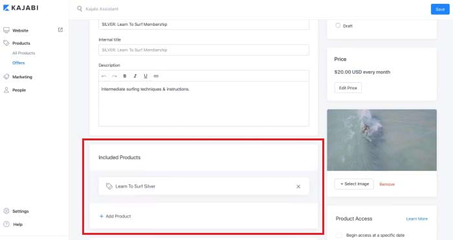Click the Settings gear icon
This screenshot has width=453, height=240.
tap(6, 211)
